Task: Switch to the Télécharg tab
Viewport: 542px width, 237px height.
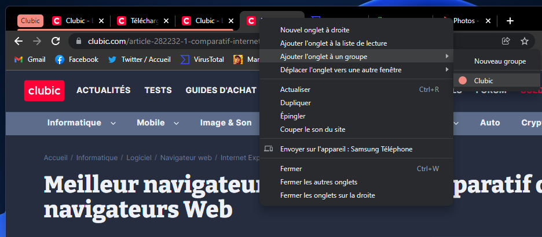Action: tap(143, 21)
